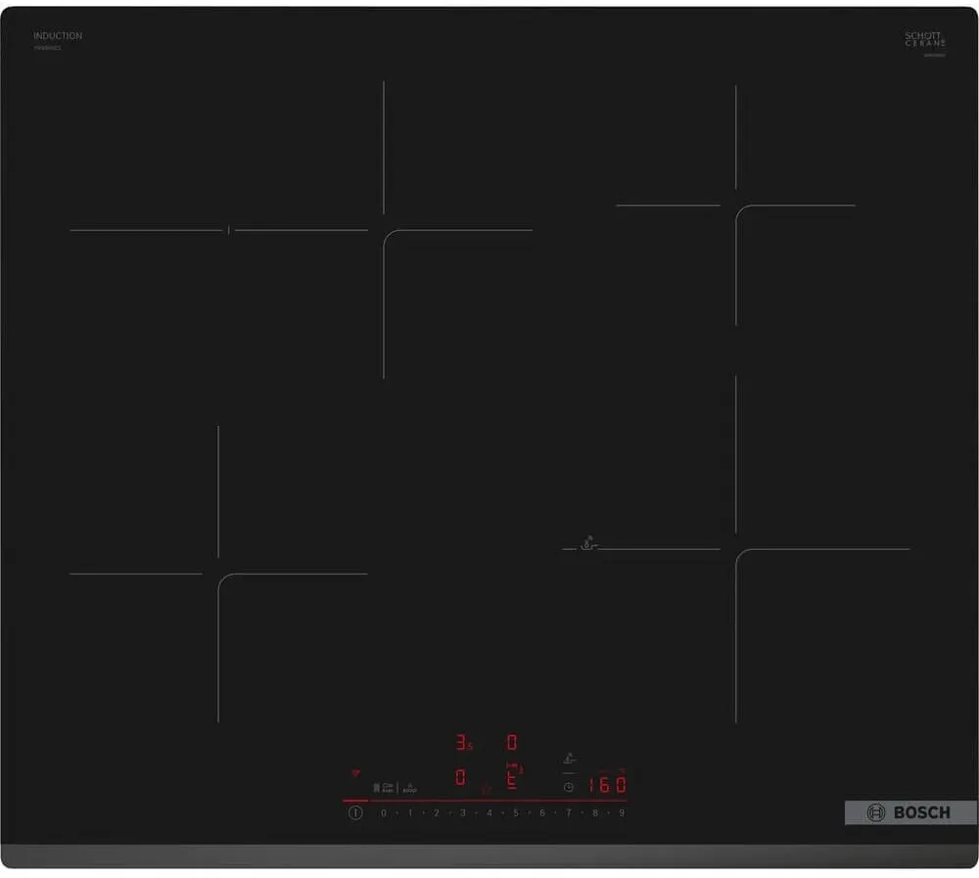This screenshot has height=878, width=979.
Task: Tap the timer clock icon
Action: [568, 786]
